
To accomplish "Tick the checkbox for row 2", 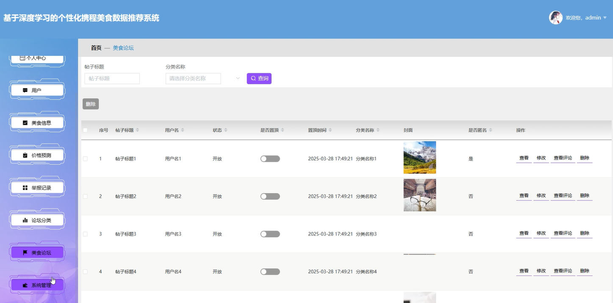I will [85, 196].
